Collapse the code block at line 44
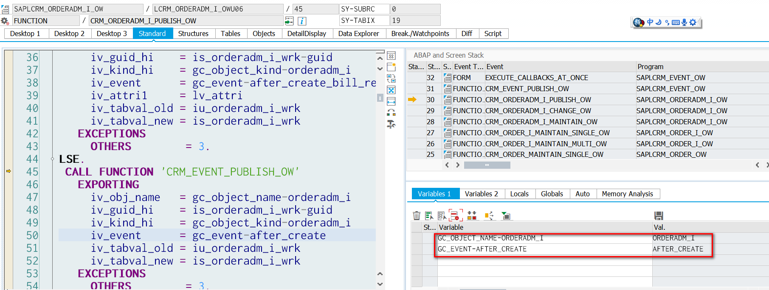This screenshot has width=769, height=290. (x=53, y=159)
